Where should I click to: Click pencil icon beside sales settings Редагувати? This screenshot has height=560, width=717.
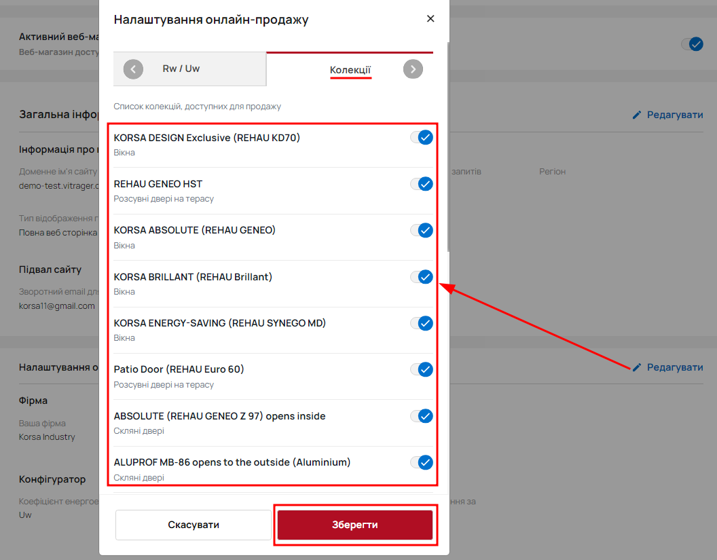pos(636,367)
